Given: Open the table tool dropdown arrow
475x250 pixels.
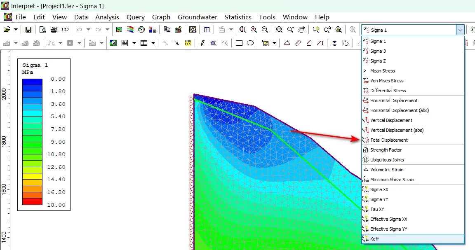Looking at the screenshot, I should click(x=153, y=43).
